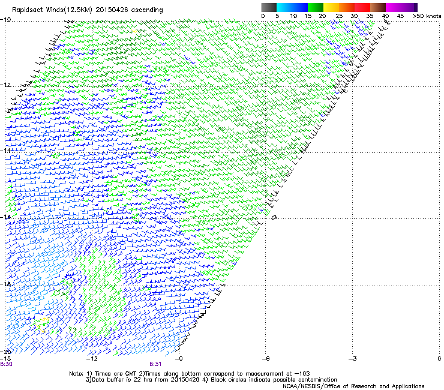
Task: Click the "40" legend scale label
Action: point(385,16)
